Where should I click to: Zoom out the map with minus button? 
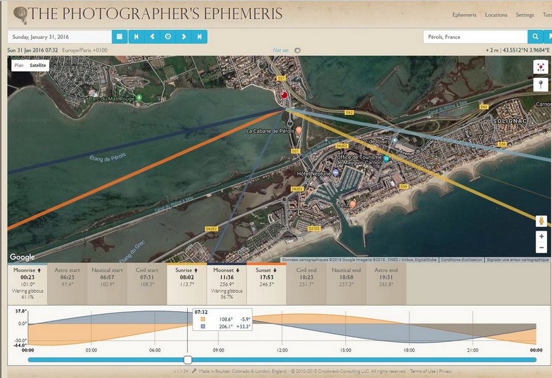pos(542,248)
